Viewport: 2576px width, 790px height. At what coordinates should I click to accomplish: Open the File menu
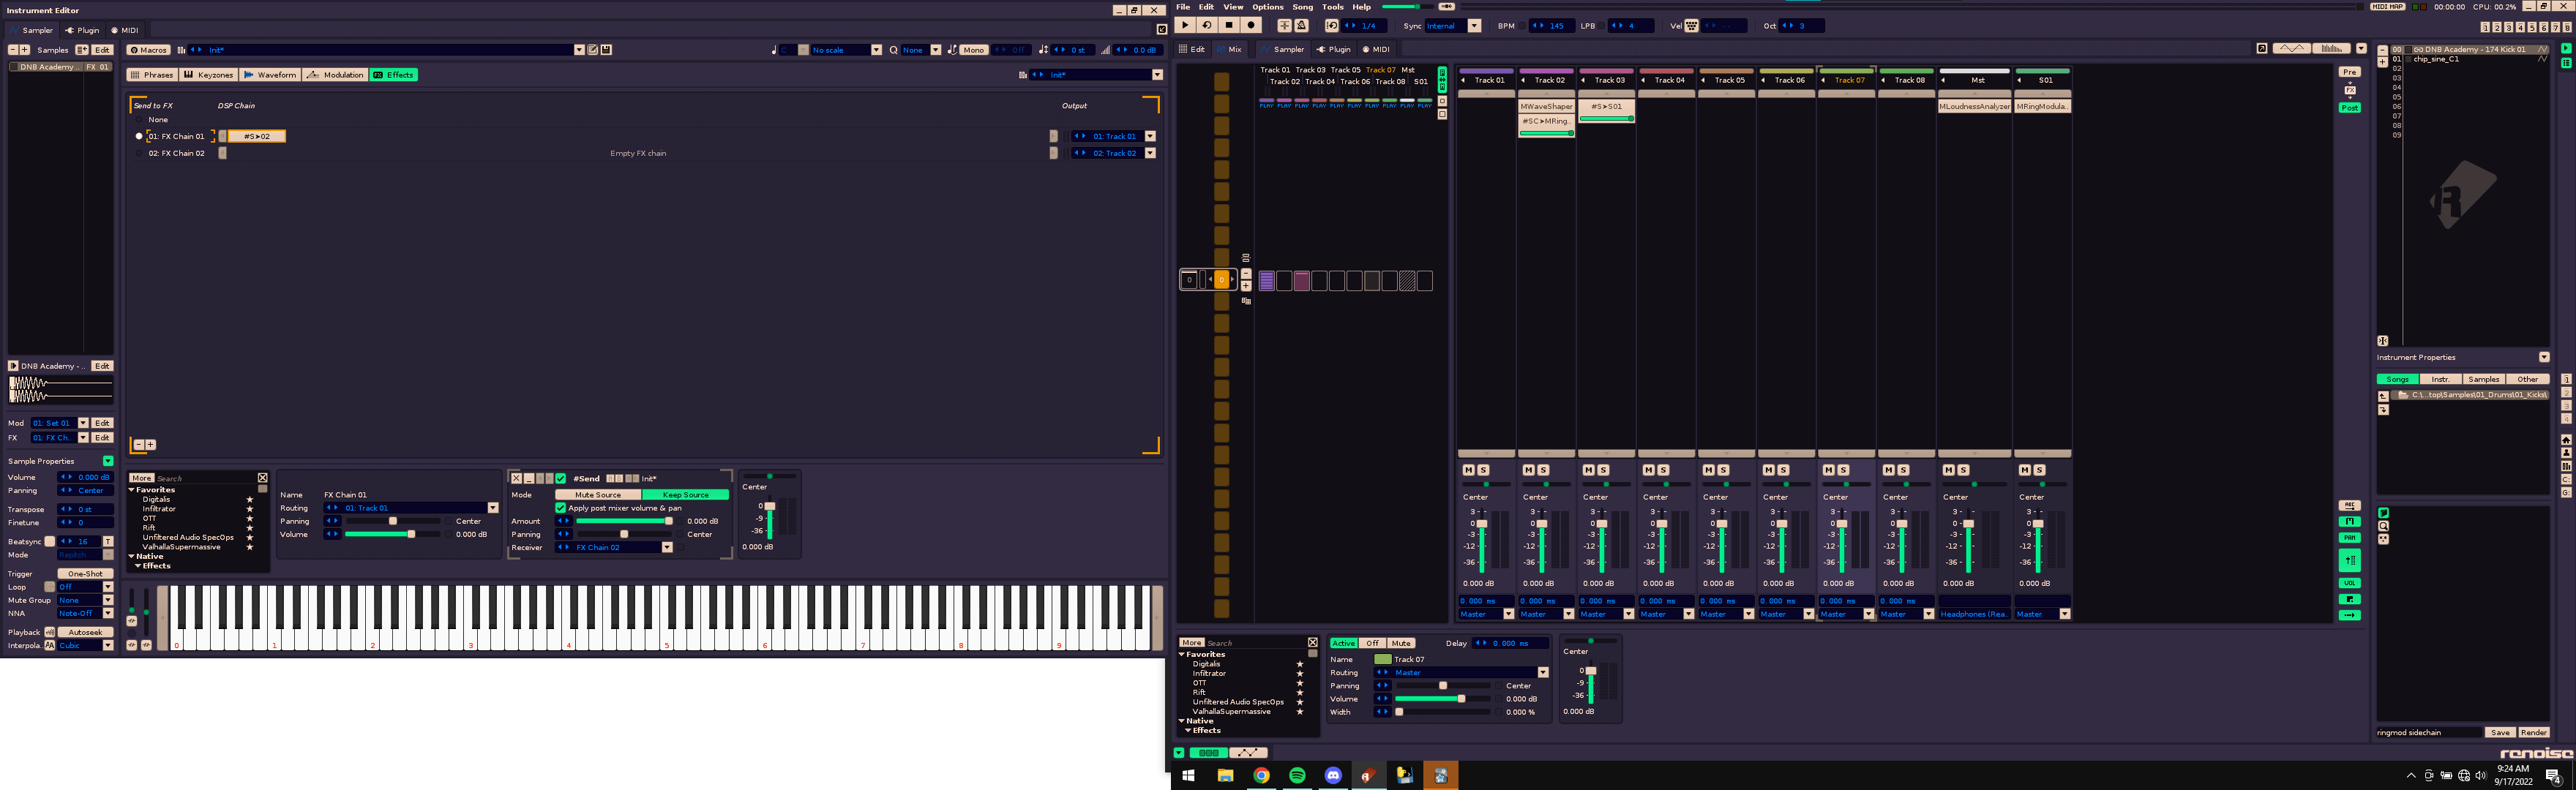pyautogui.click(x=1183, y=7)
